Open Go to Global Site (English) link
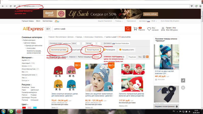Viewport: 203px width, 114px height. [170, 21]
